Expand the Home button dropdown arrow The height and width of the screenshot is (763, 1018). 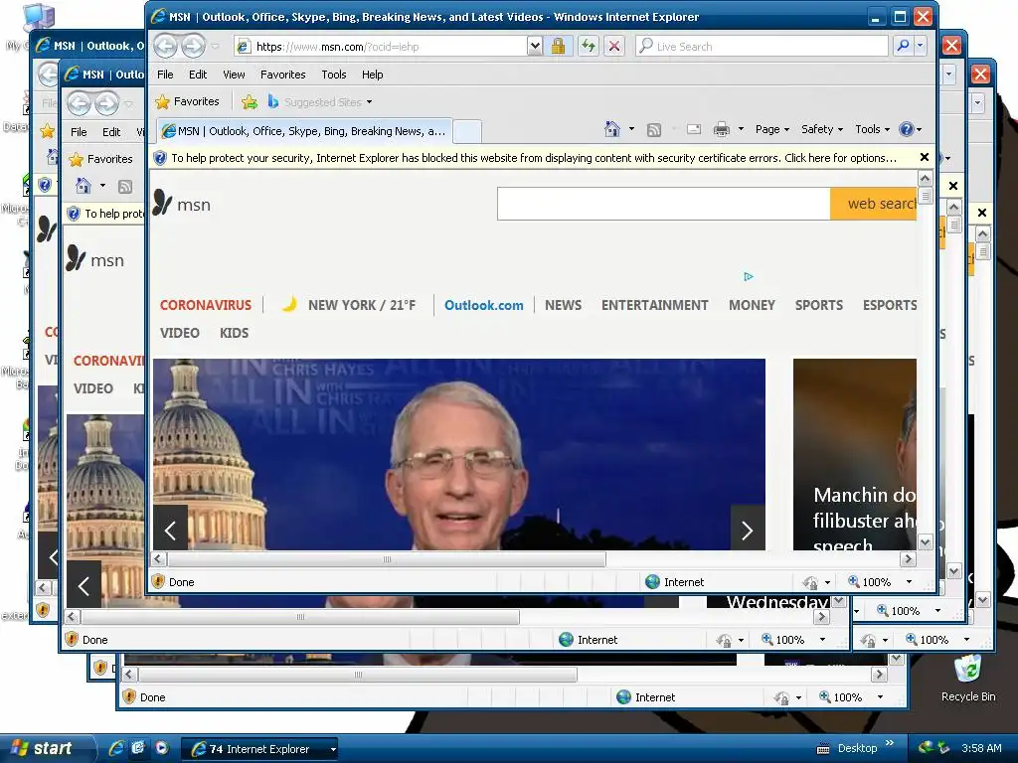coord(631,129)
